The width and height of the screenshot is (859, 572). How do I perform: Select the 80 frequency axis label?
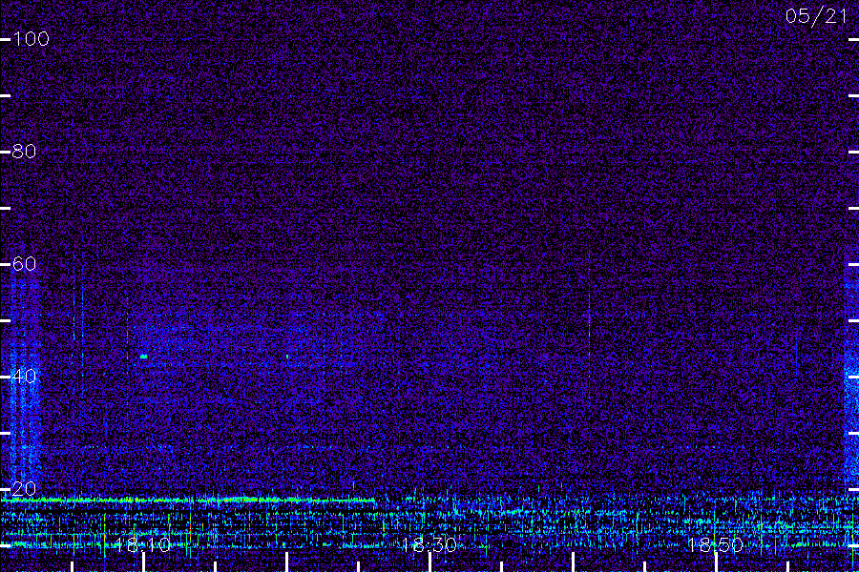[24, 152]
